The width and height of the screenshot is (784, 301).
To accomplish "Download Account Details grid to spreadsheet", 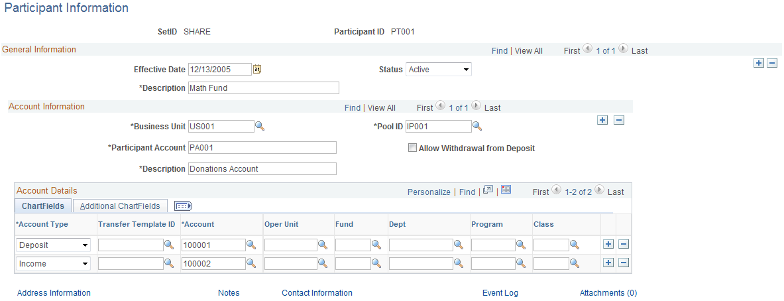I will point(506,190).
